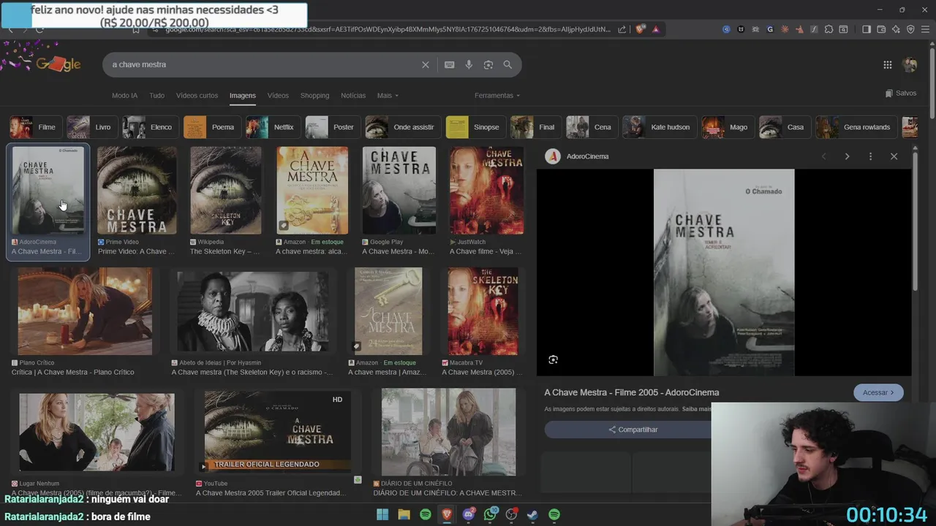This screenshot has height=526, width=936.
Task: Open the Brave VPN shield icon
Action: [x=910, y=29]
